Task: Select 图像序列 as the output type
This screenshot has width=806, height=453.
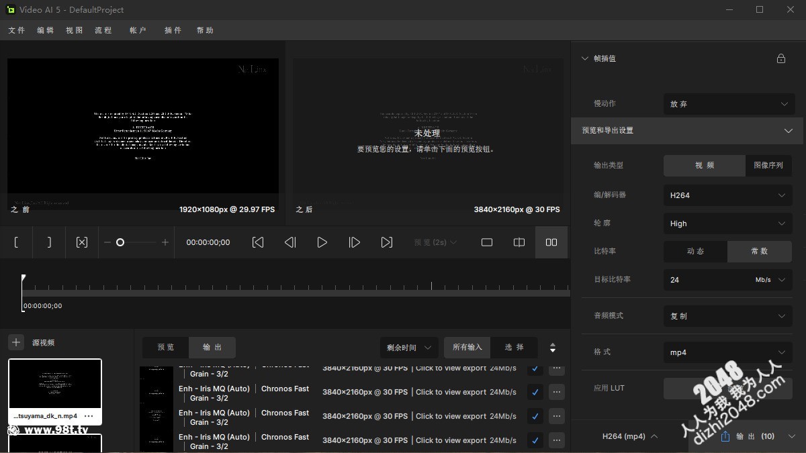Action: [x=768, y=165]
